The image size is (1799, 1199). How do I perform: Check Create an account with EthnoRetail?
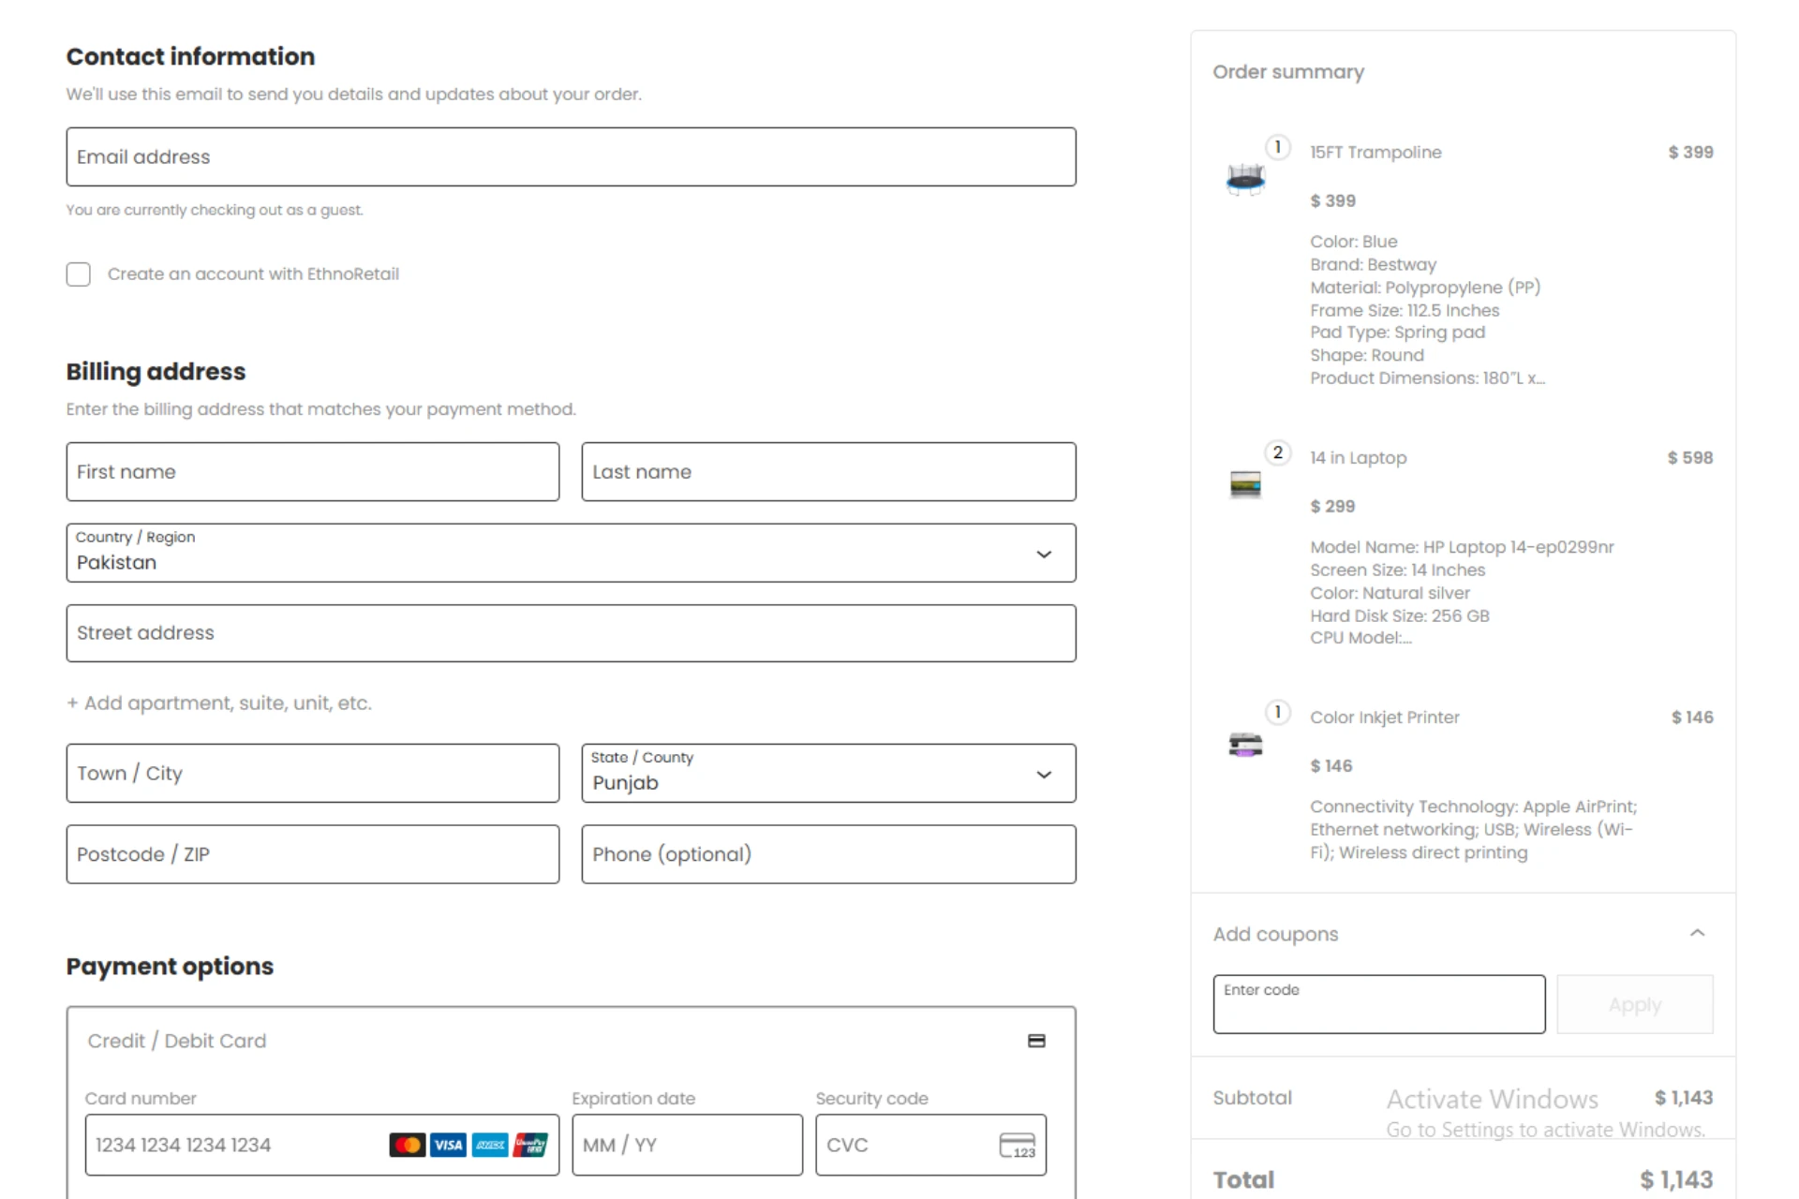[79, 274]
